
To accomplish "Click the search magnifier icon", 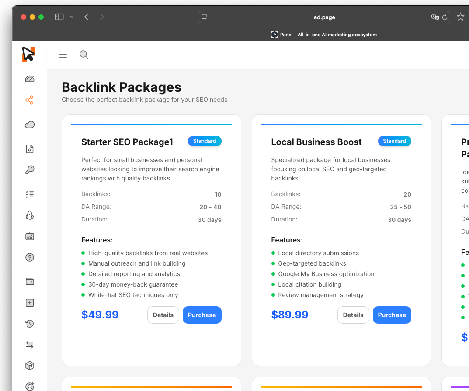I will [x=83, y=54].
